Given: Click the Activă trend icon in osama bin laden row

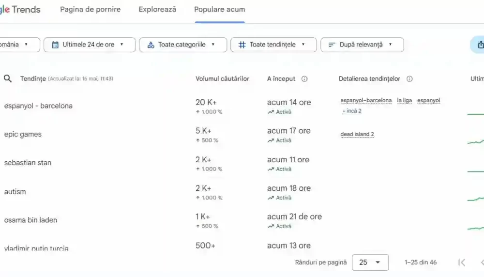Looking at the screenshot, I should (271, 226).
